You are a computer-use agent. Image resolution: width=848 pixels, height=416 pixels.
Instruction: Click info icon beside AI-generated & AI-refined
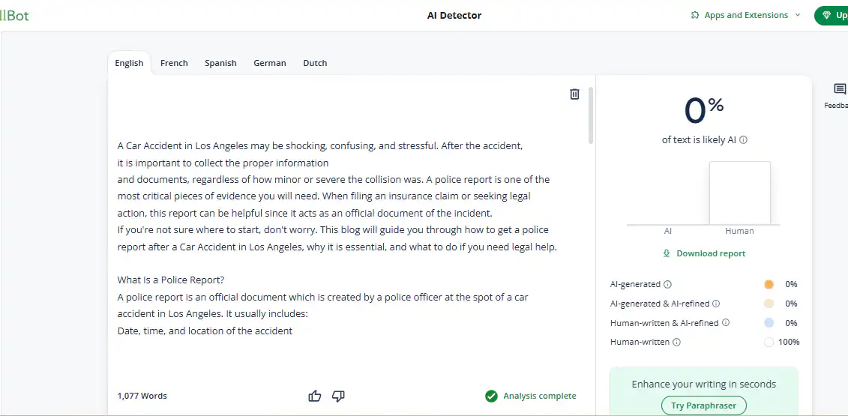[716, 304]
